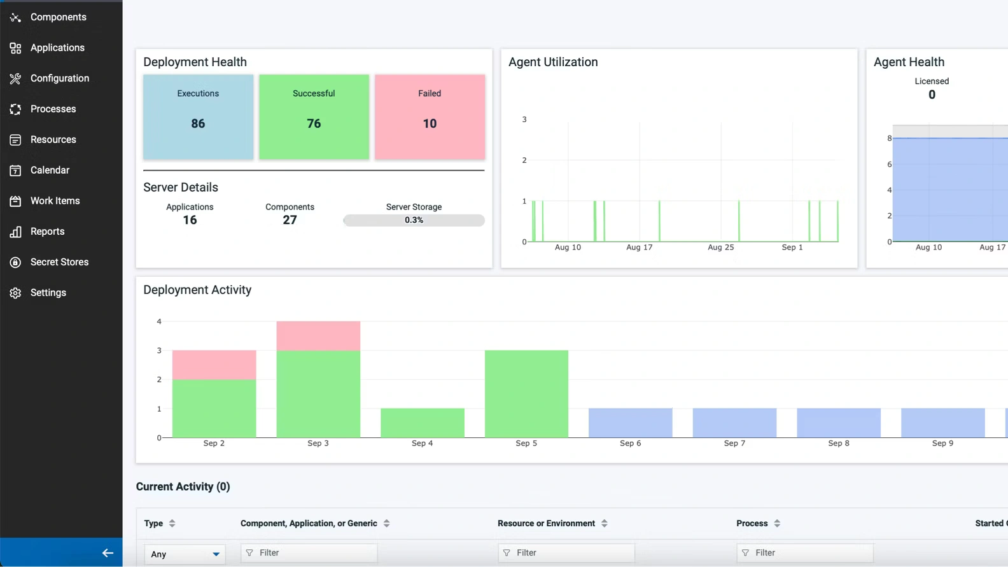The height and width of the screenshot is (567, 1008).
Task: Open Configuration via its tools icon
Action: 15,78
